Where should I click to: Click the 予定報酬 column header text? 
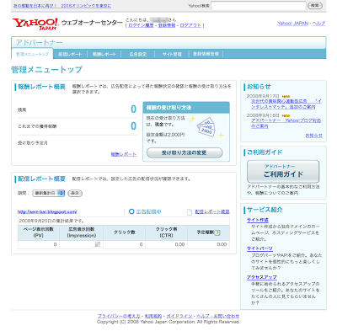click(205, 232)
